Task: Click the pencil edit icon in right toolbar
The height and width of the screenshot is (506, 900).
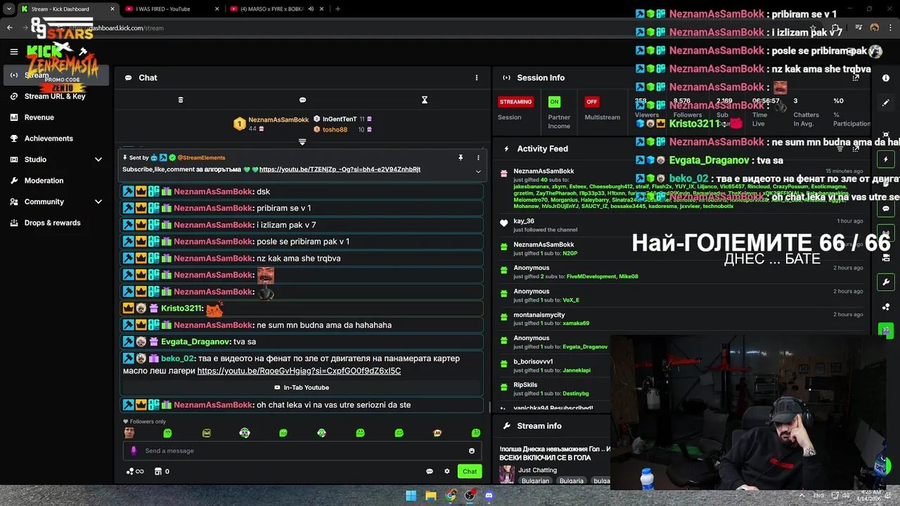Action: 886,103
